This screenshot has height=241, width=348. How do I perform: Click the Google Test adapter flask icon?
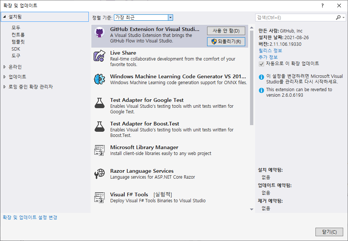point(99,103)
